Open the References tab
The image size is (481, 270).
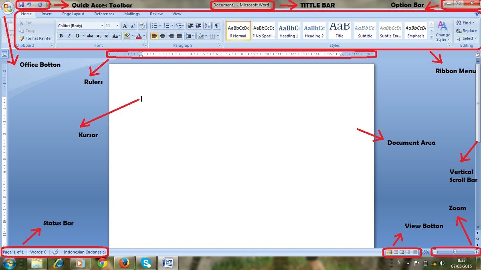pos(104,14)
